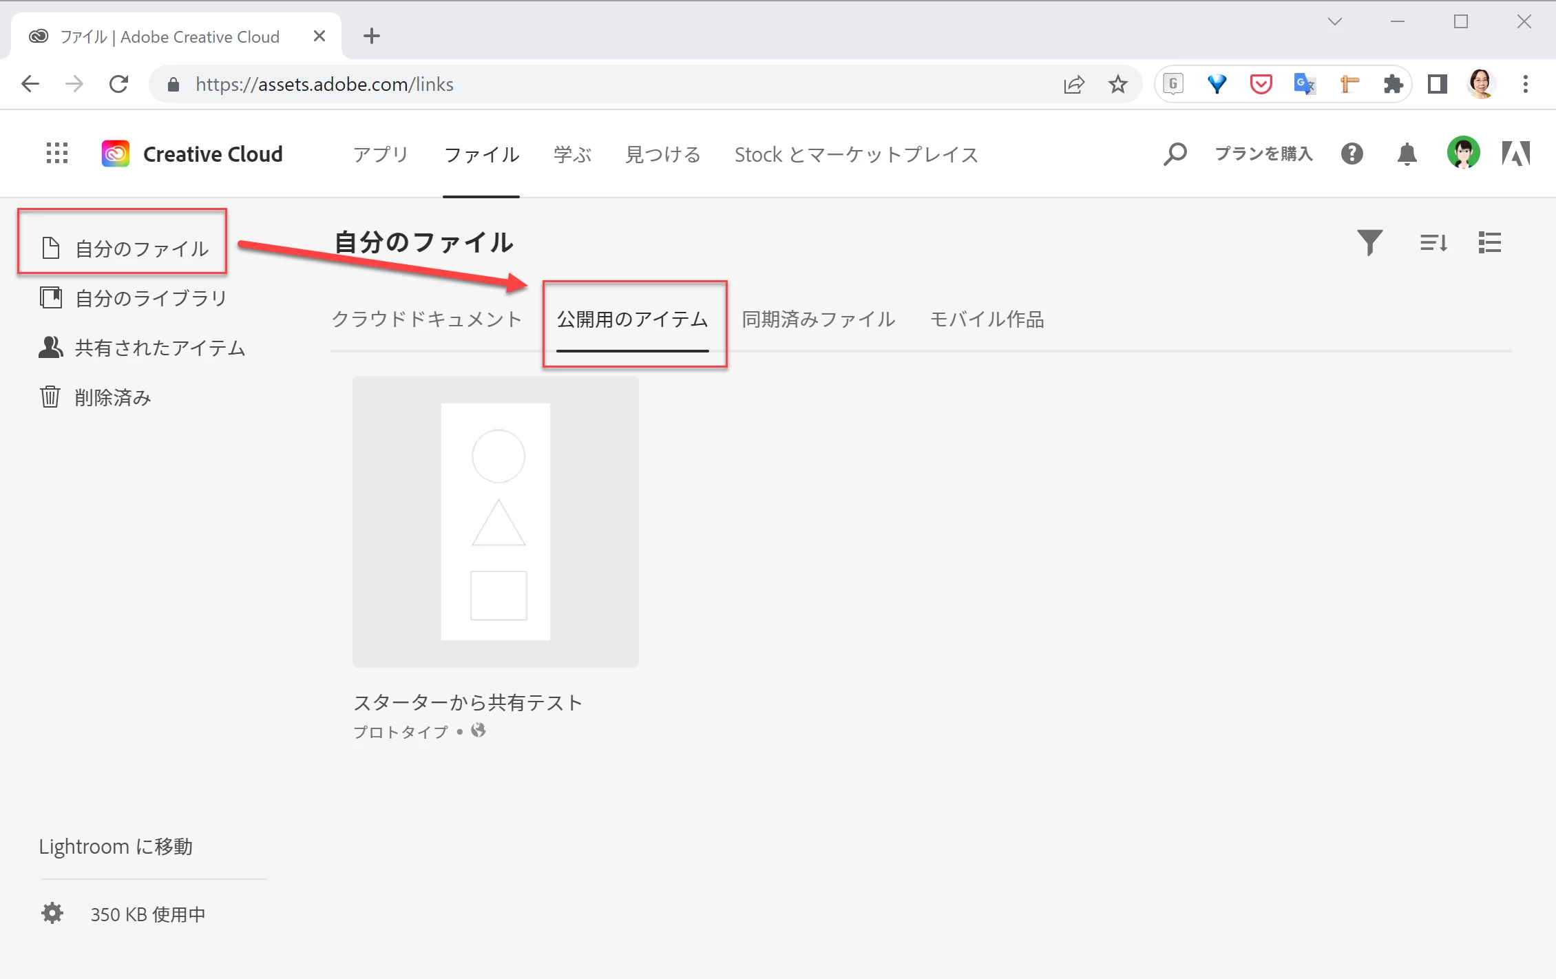Open the 削除済み trash section
Viewport: 1556px width, 979px height.
[x=112, y=397]
